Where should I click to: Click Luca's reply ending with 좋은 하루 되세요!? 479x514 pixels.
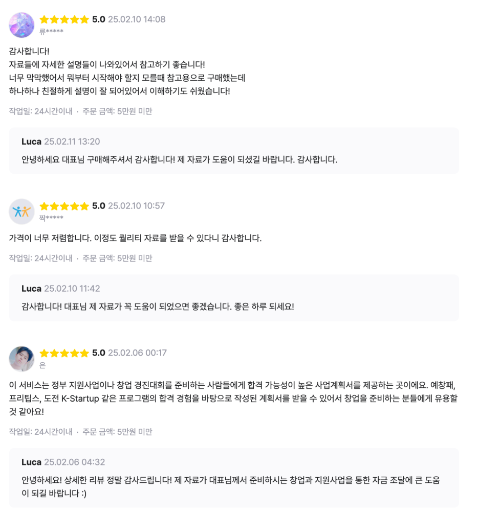(158, 307)
